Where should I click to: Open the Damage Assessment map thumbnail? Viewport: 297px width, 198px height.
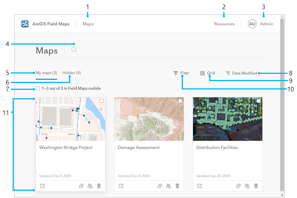click(x=149, y=119)
